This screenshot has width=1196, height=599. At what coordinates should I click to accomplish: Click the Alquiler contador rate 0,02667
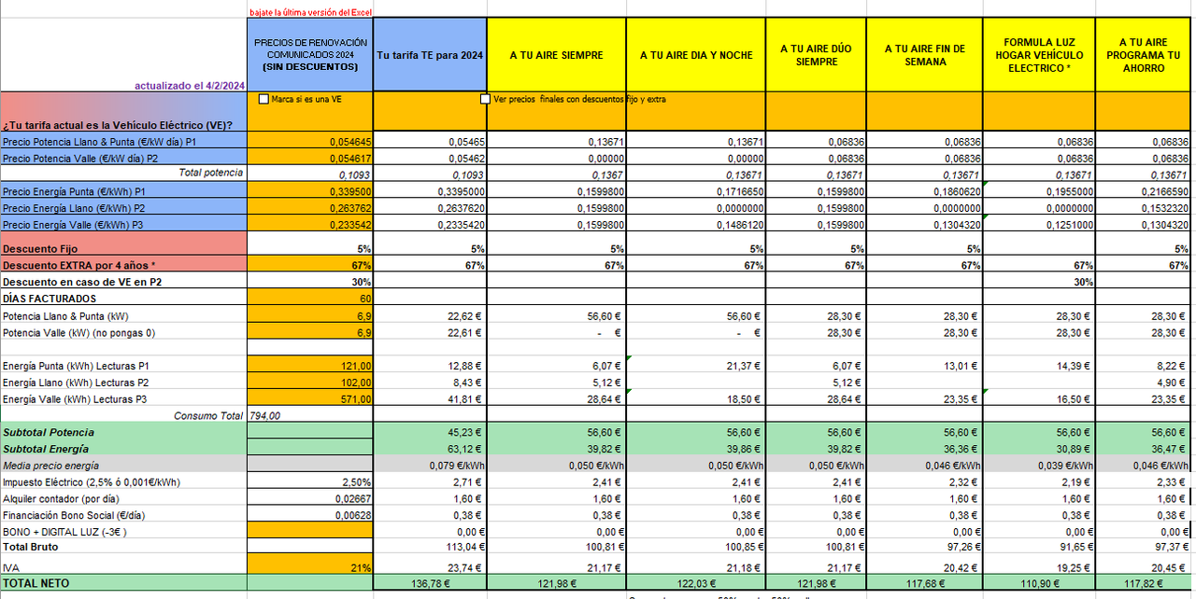pyautogui.click(x=310, y=499)
